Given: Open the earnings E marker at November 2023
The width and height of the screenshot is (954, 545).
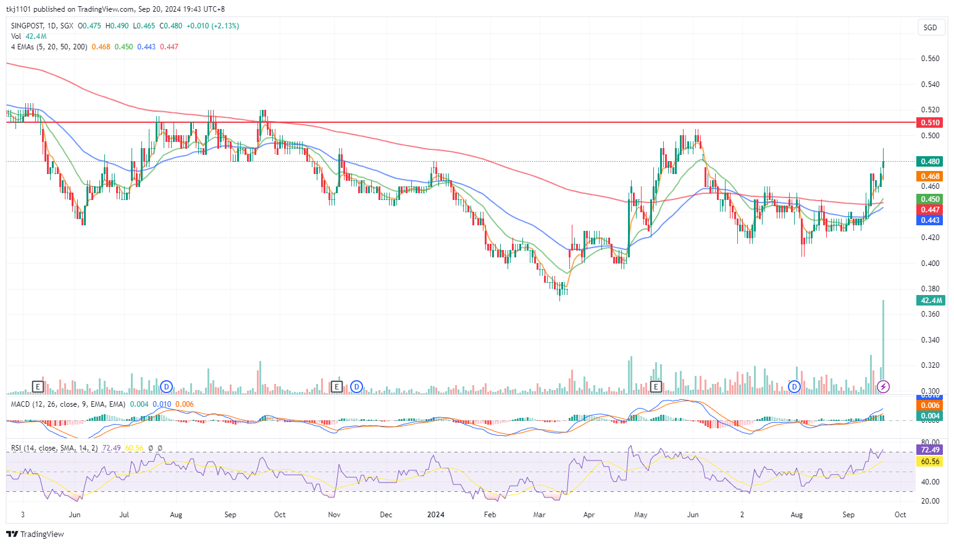Looking at the screenshot, I should (337, 387).
